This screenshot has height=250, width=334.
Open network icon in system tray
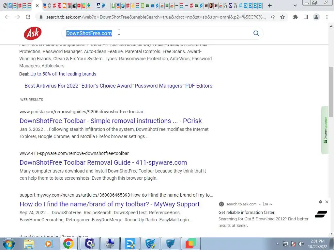click(285, 244)
